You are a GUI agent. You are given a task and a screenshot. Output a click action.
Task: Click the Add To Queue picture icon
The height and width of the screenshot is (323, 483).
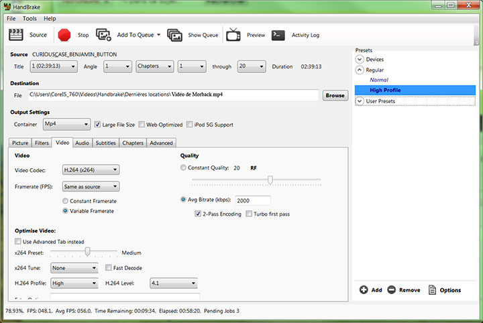[103, 35]
